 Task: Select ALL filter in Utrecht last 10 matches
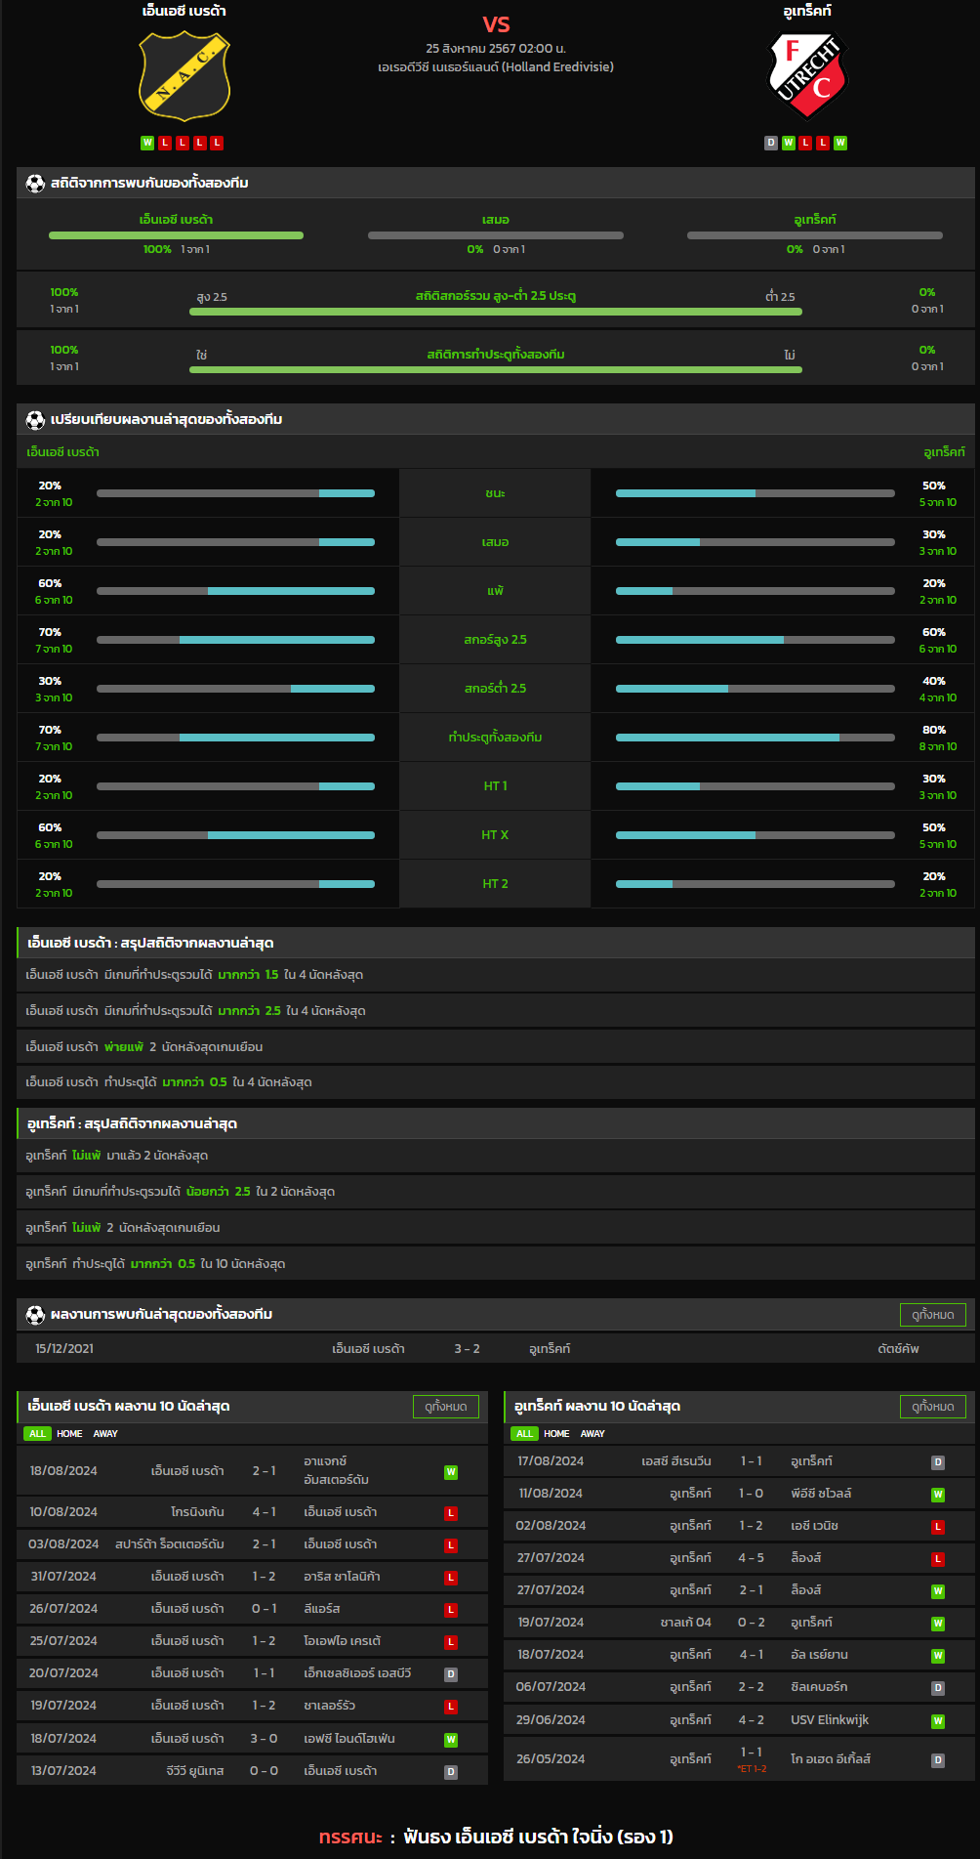pyautogui.click(x=524, y=1434)
